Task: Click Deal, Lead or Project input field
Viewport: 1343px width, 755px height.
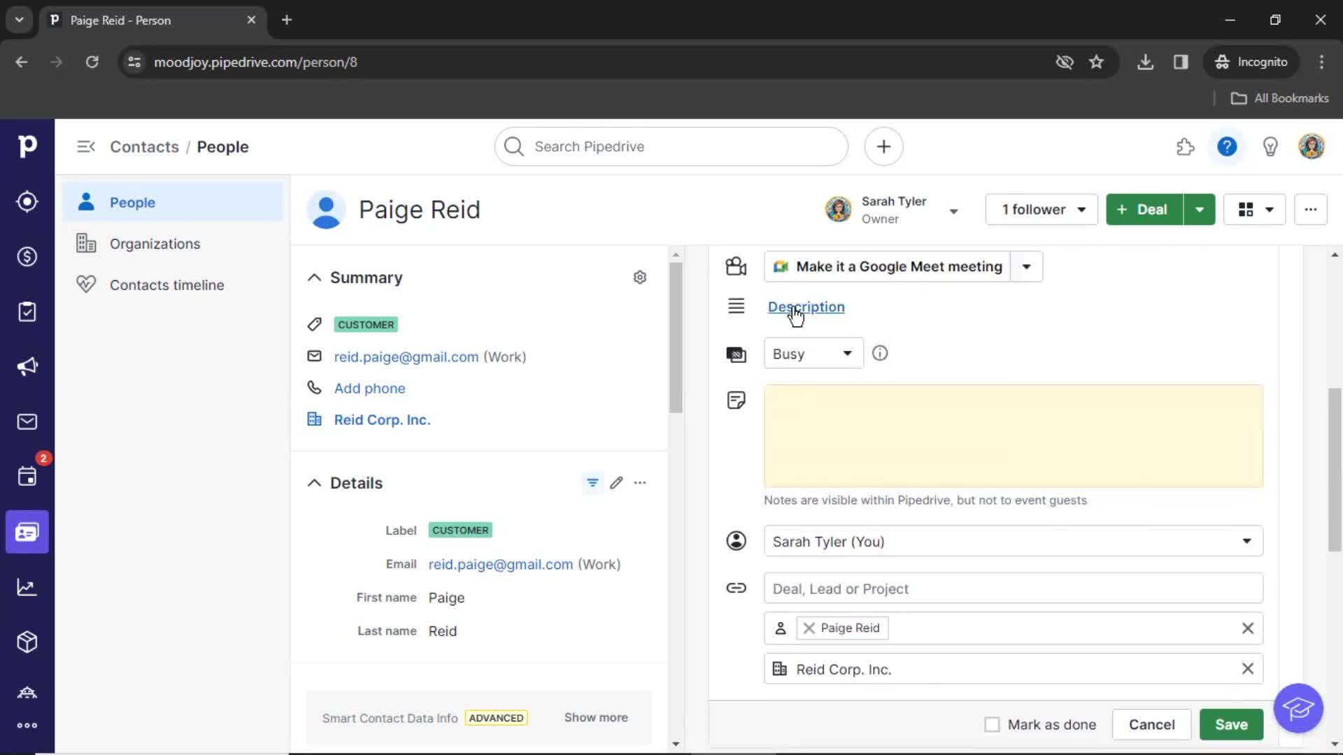Action: 1012,588
